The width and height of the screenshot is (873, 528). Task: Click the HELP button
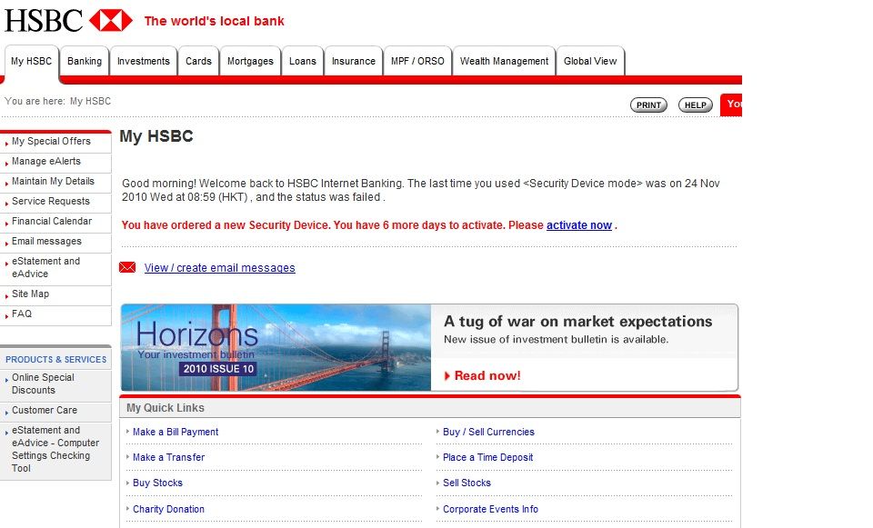point(696,105)
